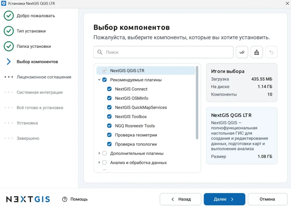Click the reset undo arrow icon
This screenshot has width=291, height=209.
[271, 52]
